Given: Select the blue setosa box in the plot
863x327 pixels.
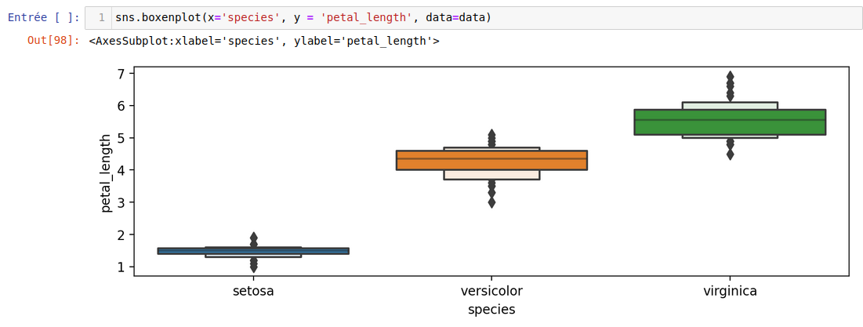Looking at the screenshot, I should click(253, 251).
